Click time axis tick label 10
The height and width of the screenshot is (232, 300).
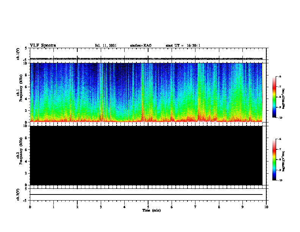click(266, 207)
